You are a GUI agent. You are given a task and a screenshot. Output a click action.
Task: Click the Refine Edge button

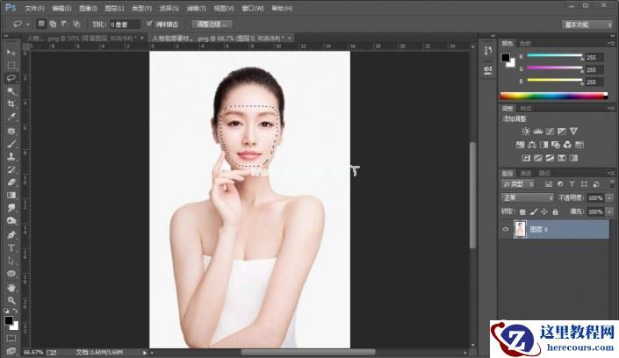(x=212, y=25)
